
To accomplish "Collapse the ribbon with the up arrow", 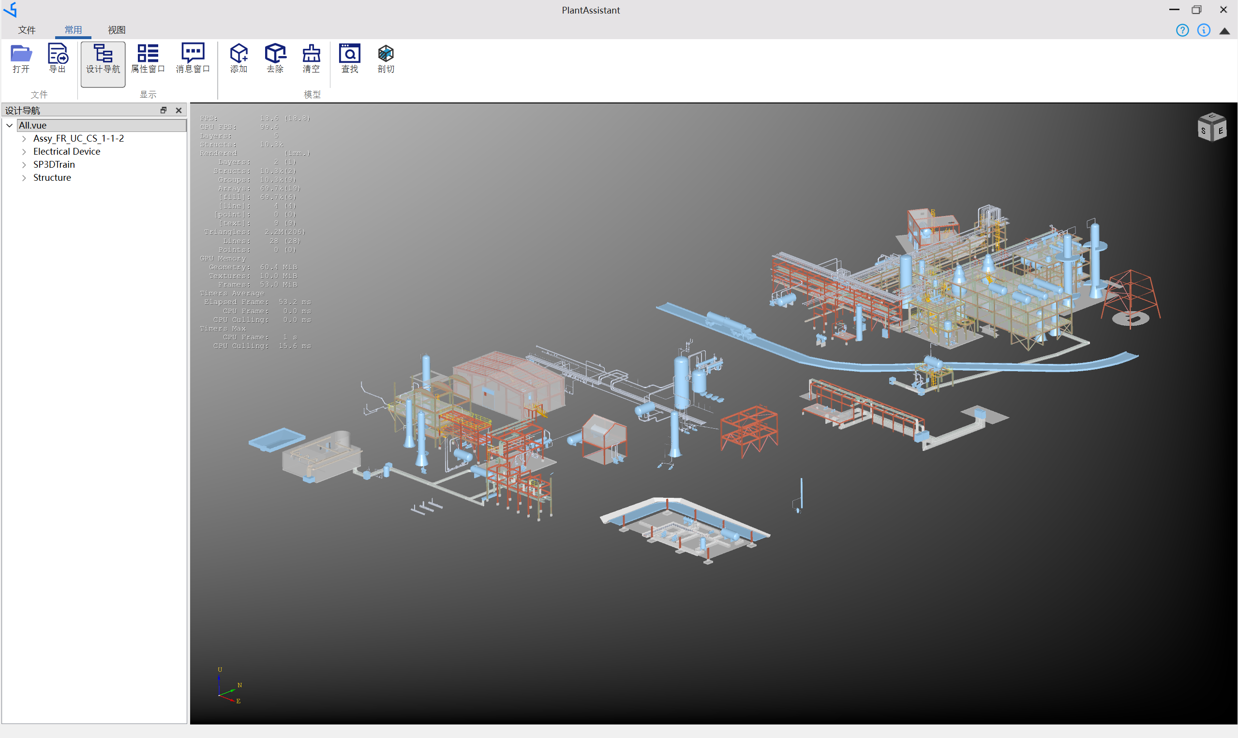I will (x=1224, y=31).
